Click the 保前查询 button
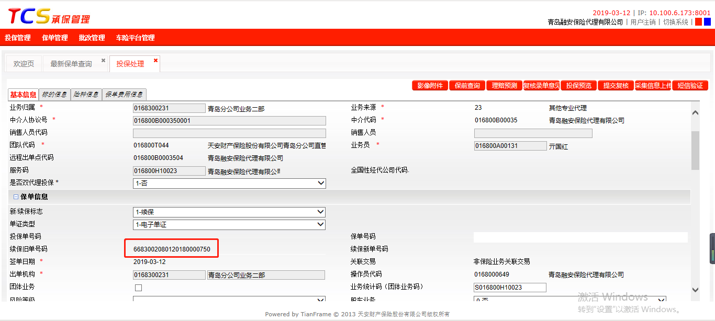 point(467,86)
